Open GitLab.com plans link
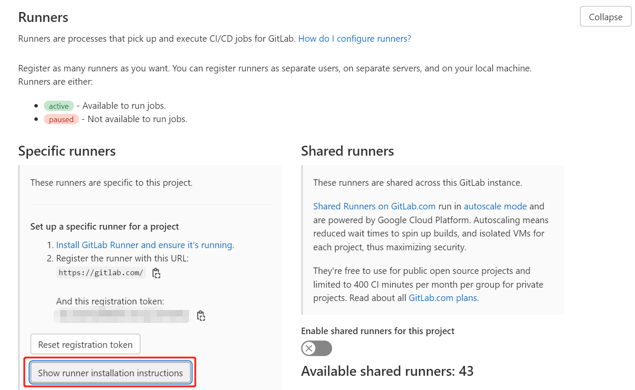The height and width of the screenshot is (390, 635). point(443,298)
